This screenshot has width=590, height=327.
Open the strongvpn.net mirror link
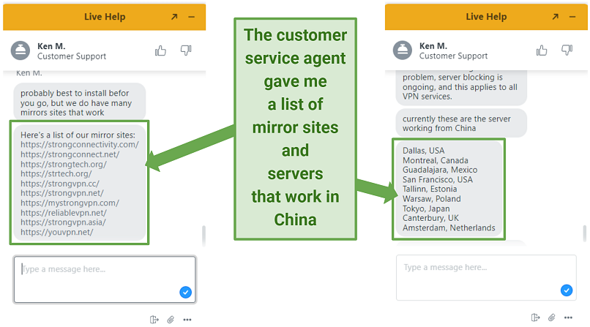click(x=62, y=193)
